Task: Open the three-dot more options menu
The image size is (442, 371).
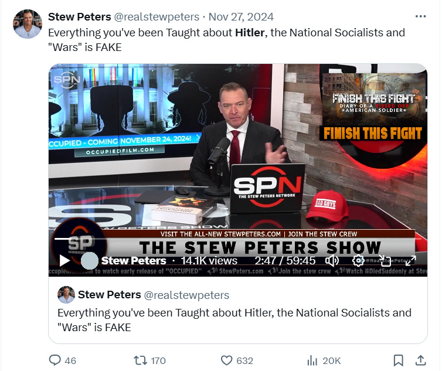Action: pyautogui.click(x=420, y=16)
